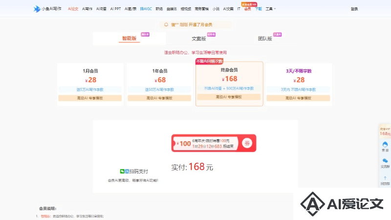Open the AI论文 menu item

[73, 9]
